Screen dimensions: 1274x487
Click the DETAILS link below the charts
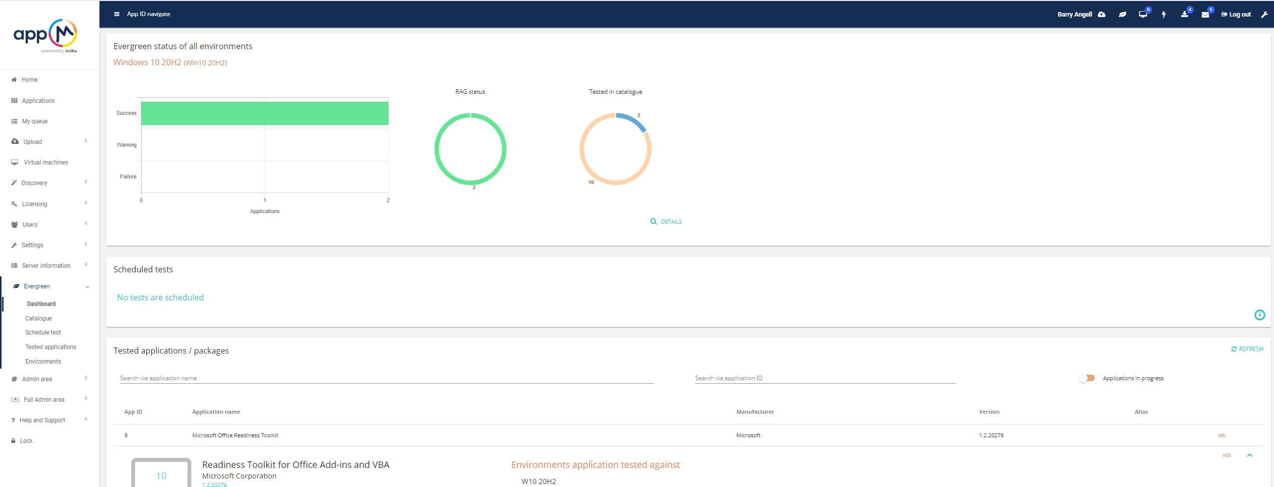(667, 221)
